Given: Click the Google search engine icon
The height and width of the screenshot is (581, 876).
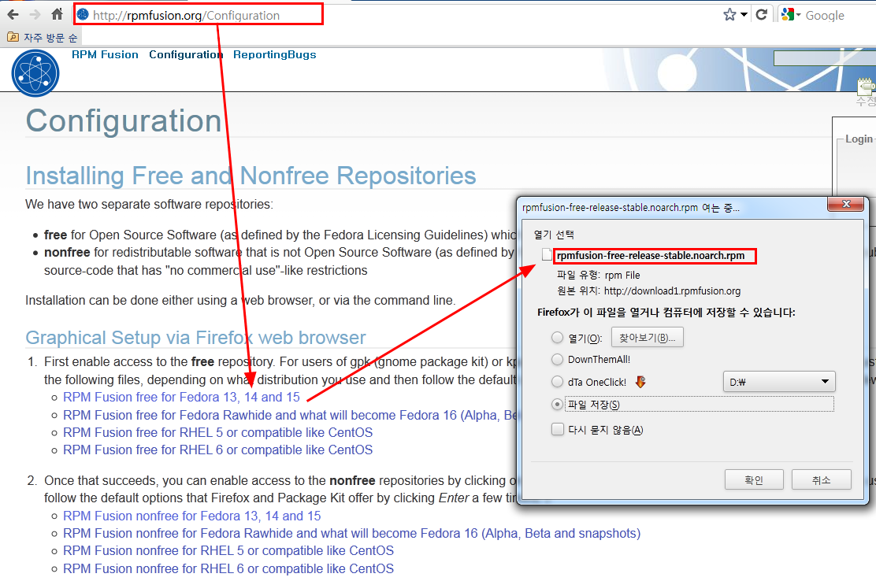Looking at the screenshot, I should 787,14.
